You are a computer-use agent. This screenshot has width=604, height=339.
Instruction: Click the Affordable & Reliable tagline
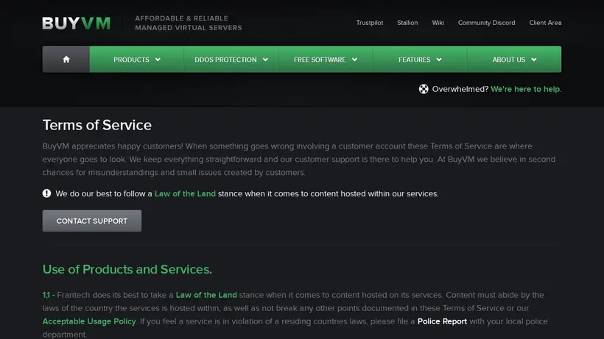coord(189,23)
